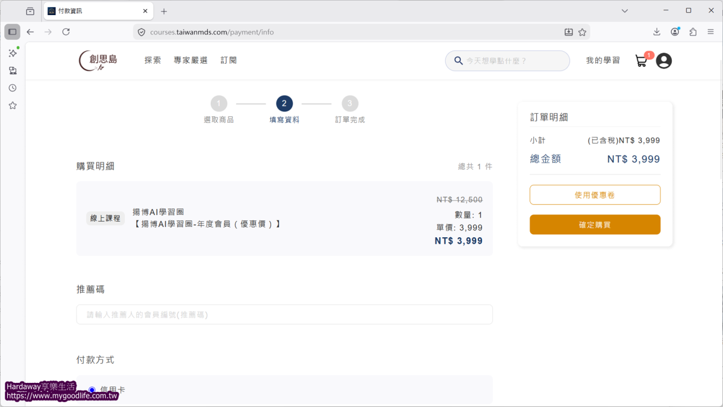Open the browser downloads icon
This screenshot has height=407, width=723.
(657, 32)
